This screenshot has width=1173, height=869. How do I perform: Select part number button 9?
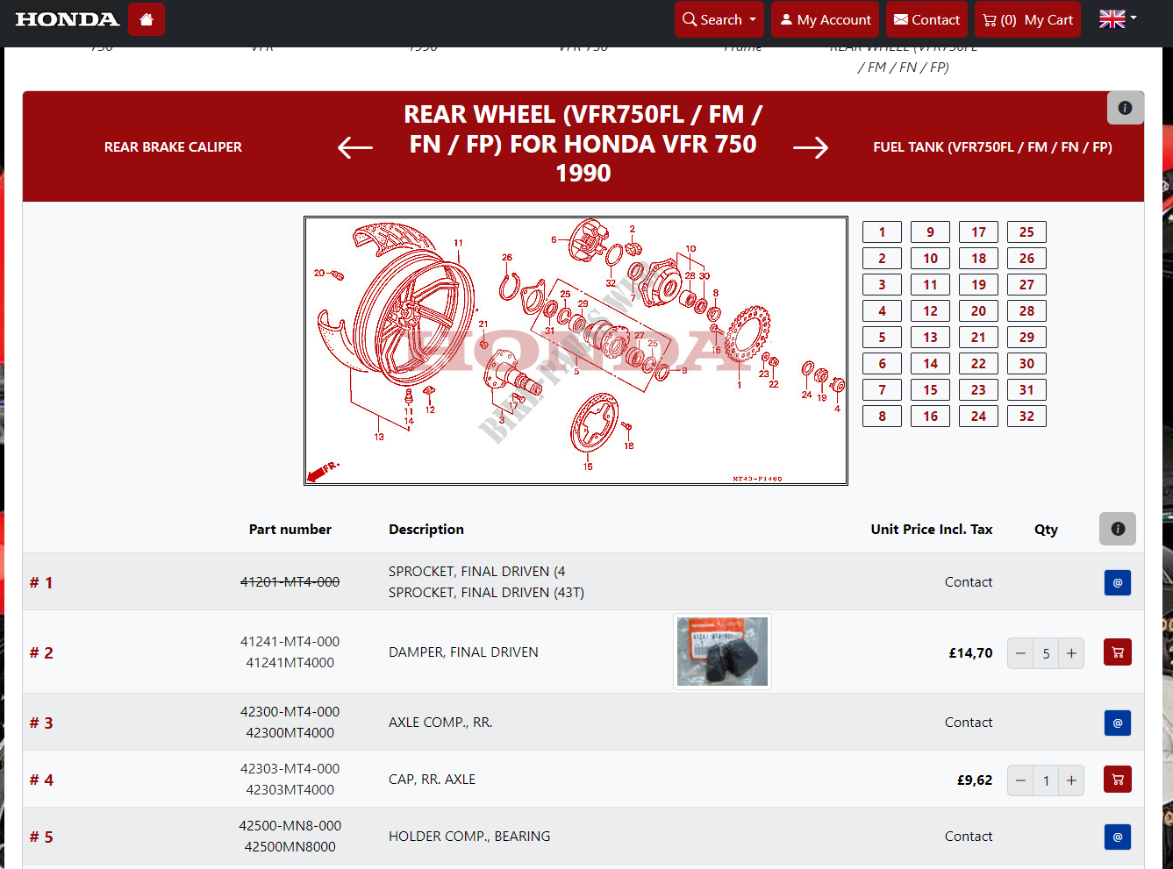pos(930,232)
